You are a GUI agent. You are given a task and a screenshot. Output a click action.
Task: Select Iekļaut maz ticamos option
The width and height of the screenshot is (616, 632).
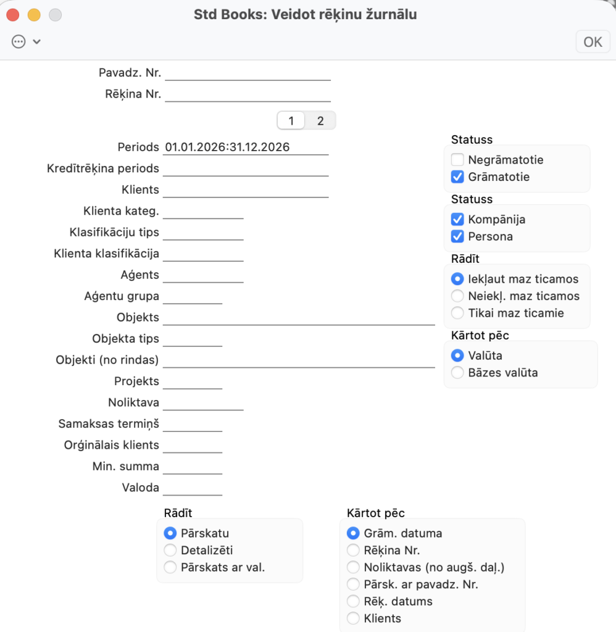coord(457,279)
